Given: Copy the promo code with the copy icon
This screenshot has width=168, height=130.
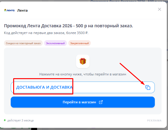Looking at the screenshot, I should coord(148,87).
